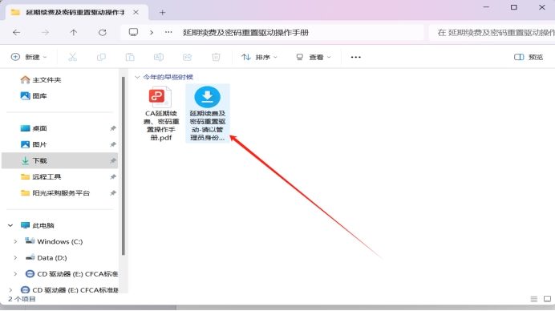Select 下载 in the navigation pane

(60, 160)
